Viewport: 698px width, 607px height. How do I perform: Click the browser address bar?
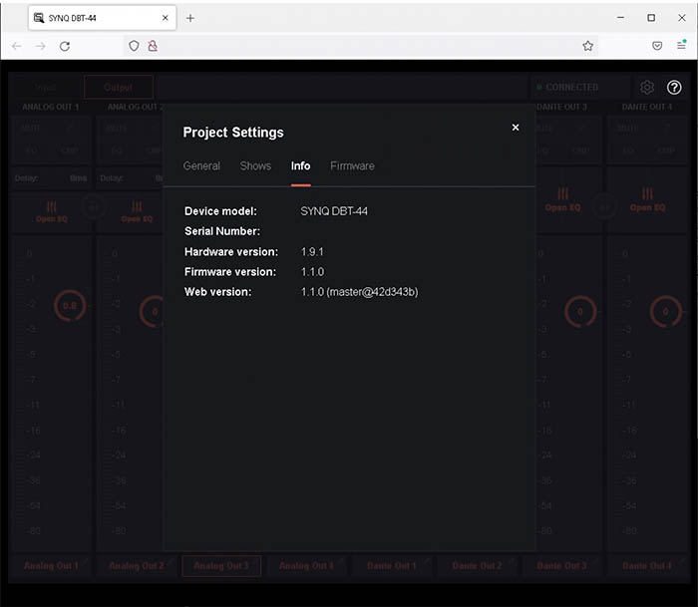click(x=359, y=46)
